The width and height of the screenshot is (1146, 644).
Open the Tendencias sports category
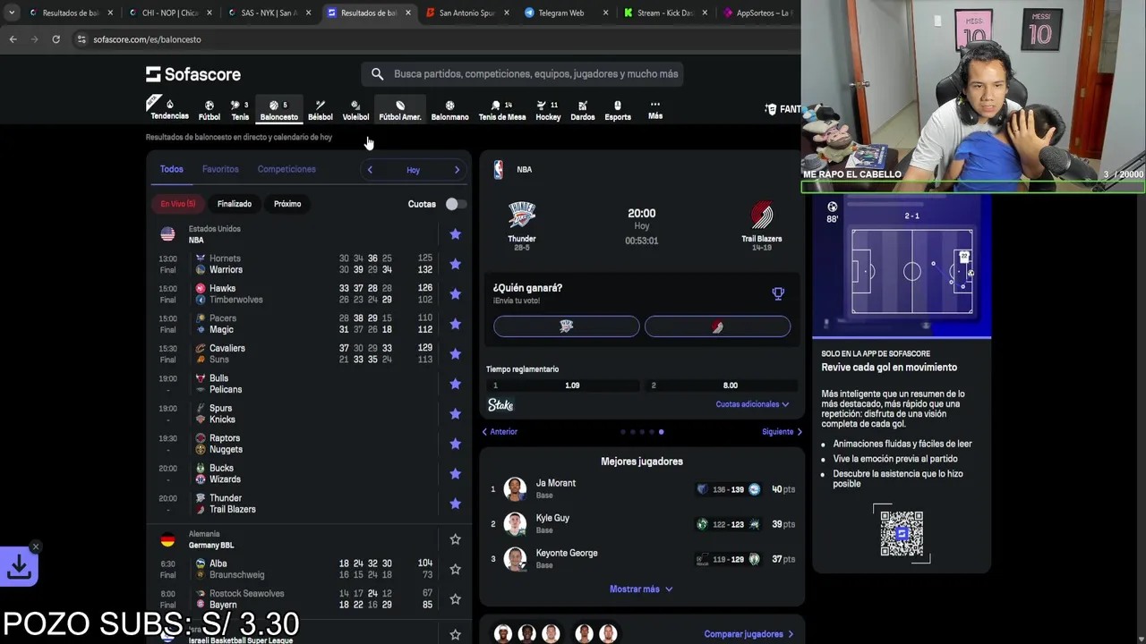click(169, 109)
